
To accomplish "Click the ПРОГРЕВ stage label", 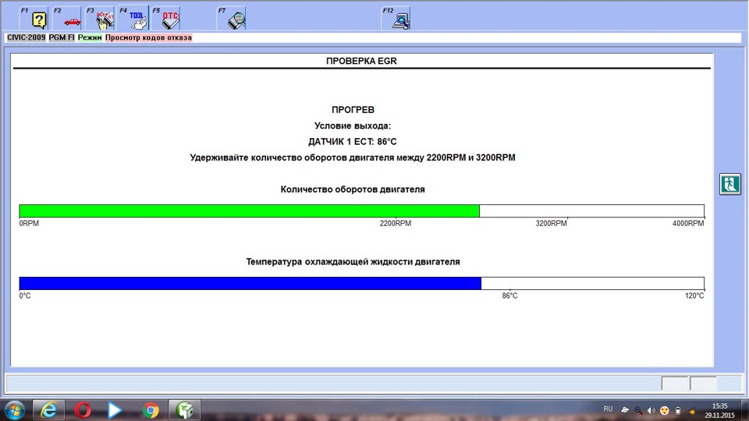I will [x=353, y=110].
